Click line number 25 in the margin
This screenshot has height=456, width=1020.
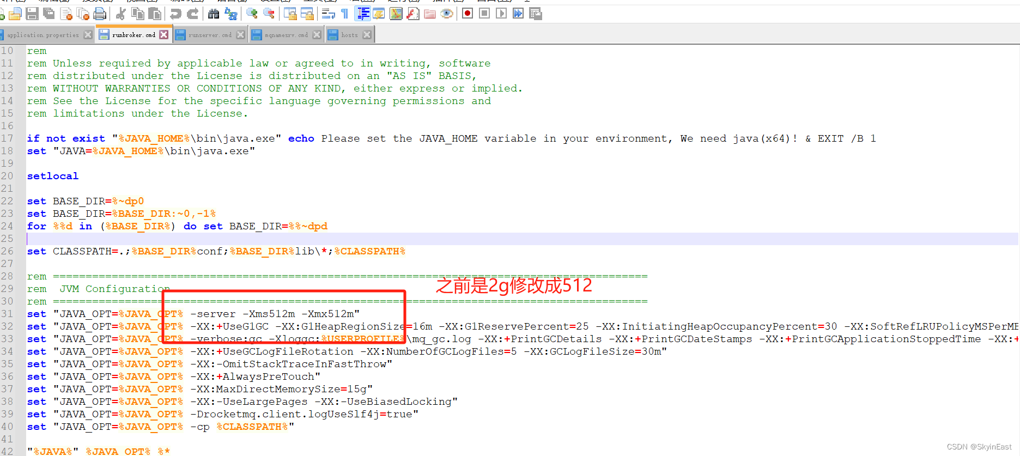(7, 239)
